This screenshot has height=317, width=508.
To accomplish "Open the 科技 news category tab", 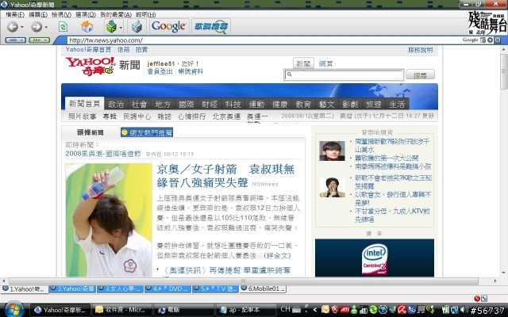I will pos(233,104).
